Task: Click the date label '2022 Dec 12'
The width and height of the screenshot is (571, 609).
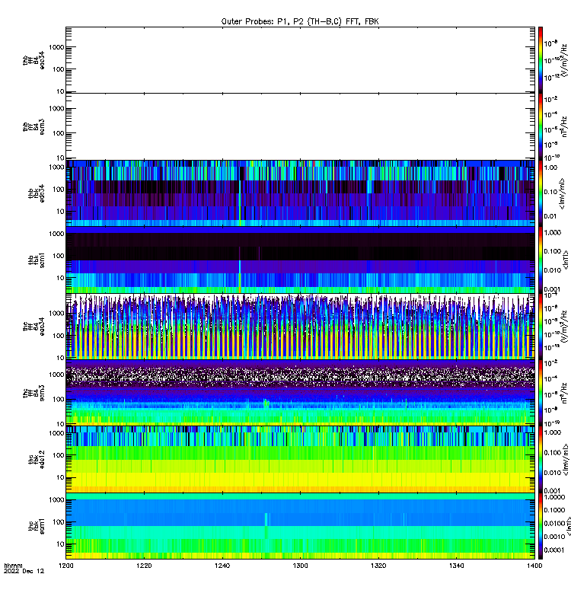Action: coord(24,571)
